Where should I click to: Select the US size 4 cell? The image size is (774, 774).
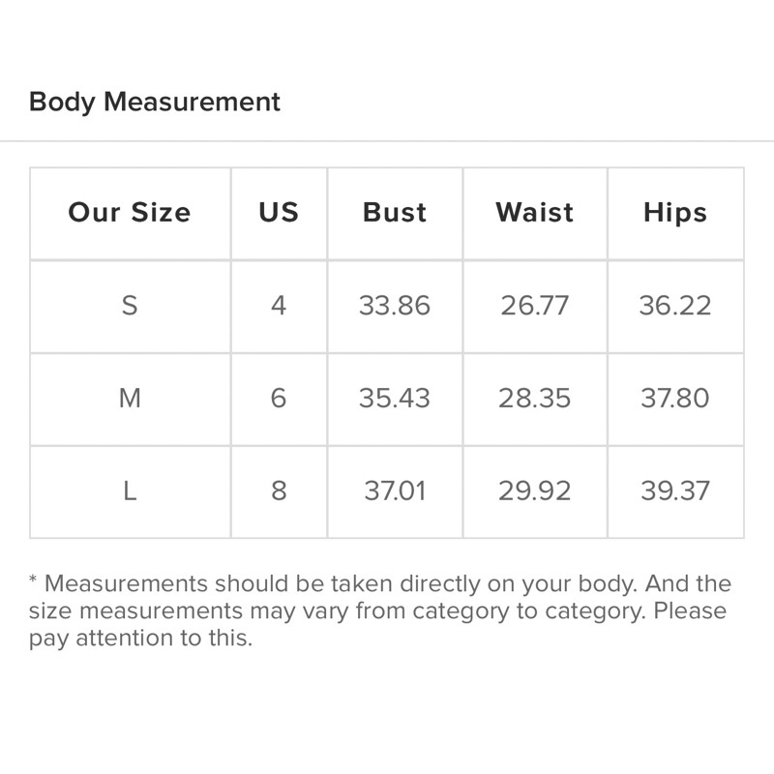pos(279,306)
